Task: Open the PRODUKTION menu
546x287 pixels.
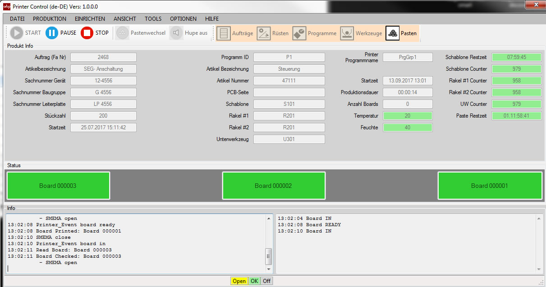Action: (x=50, y=19)
